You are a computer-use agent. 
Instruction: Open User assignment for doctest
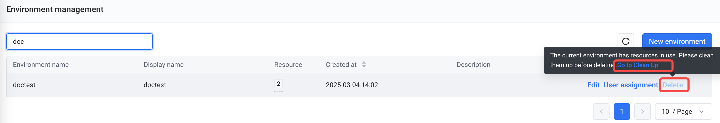[630, 85]
